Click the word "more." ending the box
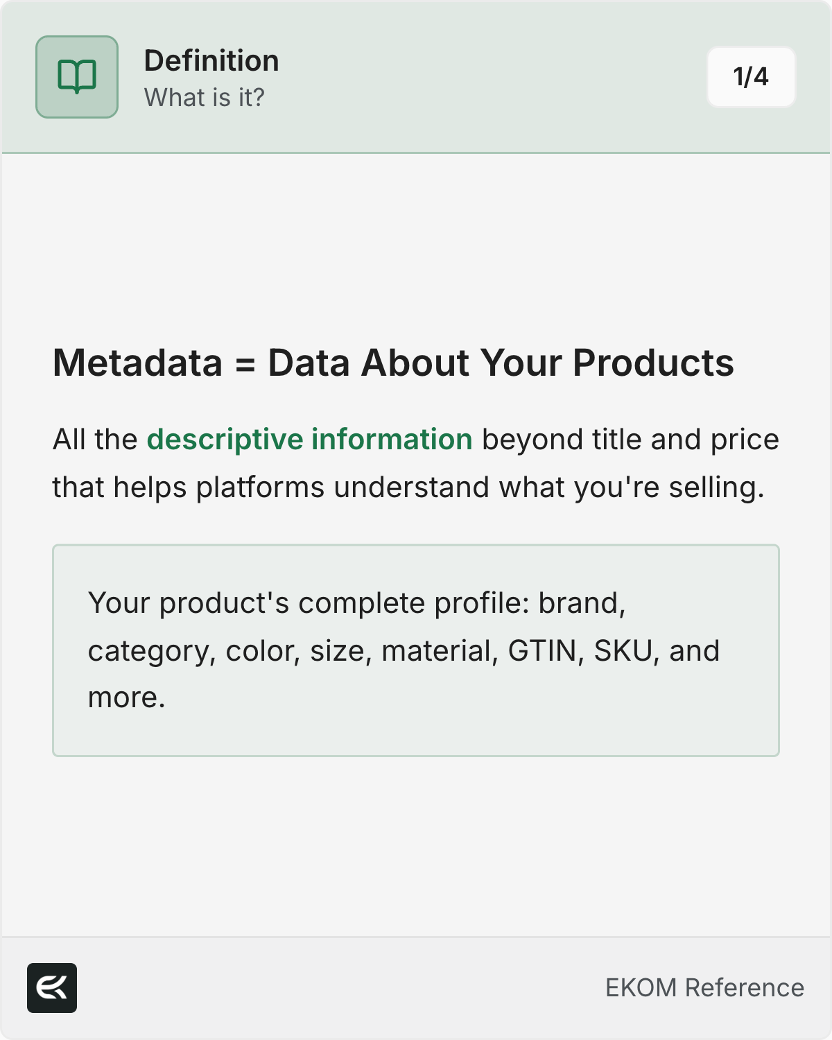Viewport: 832px width, 1040px height. click(x=126, y=698)
